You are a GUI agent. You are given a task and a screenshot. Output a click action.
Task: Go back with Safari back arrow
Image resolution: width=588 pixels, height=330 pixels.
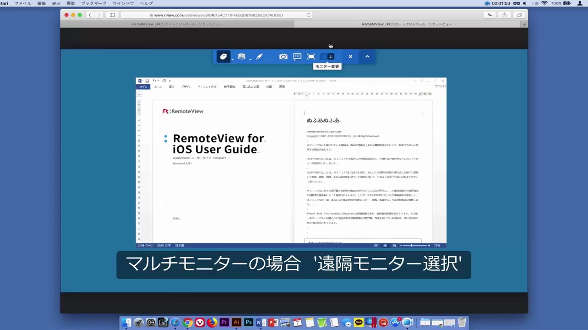pos(90,15)
